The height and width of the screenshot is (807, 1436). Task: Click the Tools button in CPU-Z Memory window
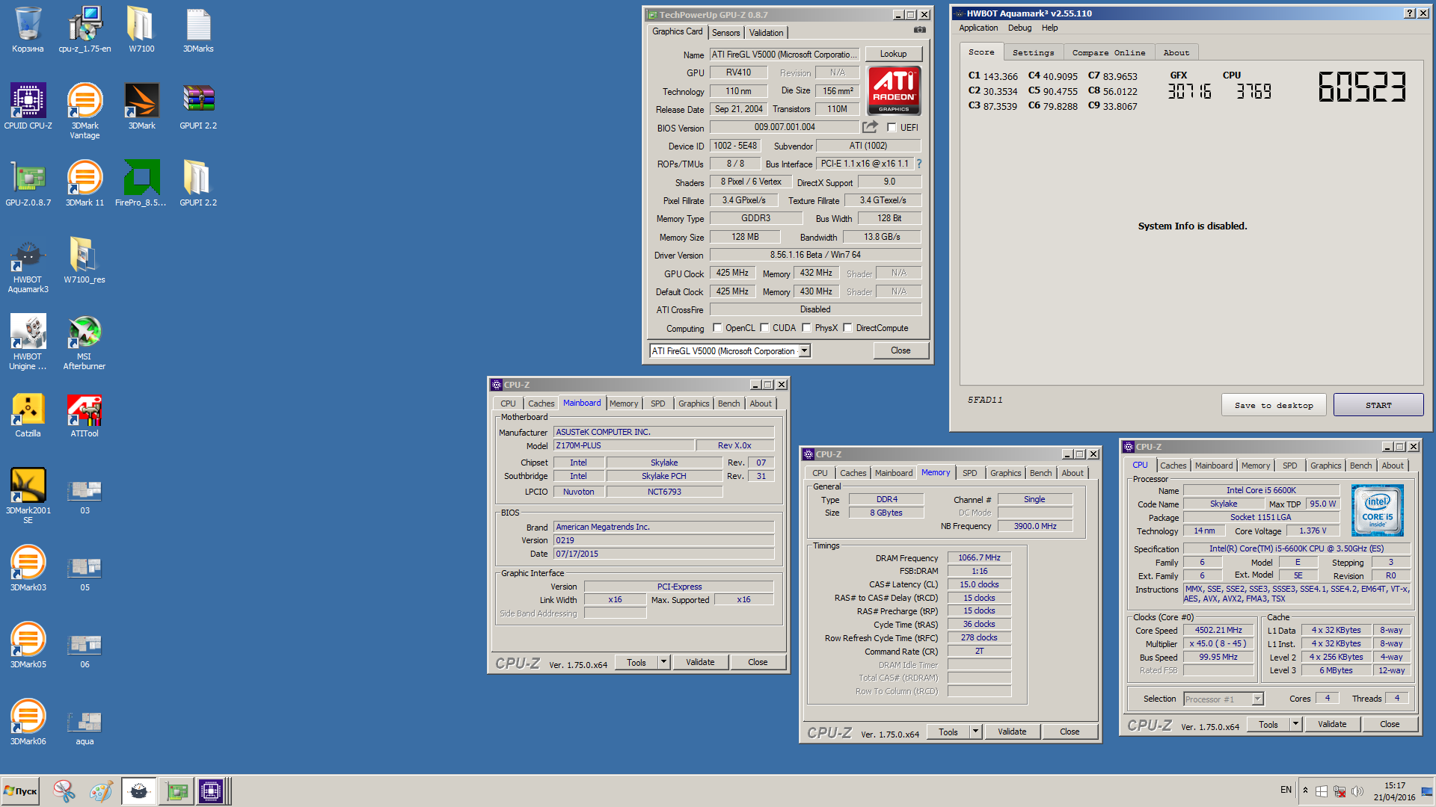tap(948, 732)
